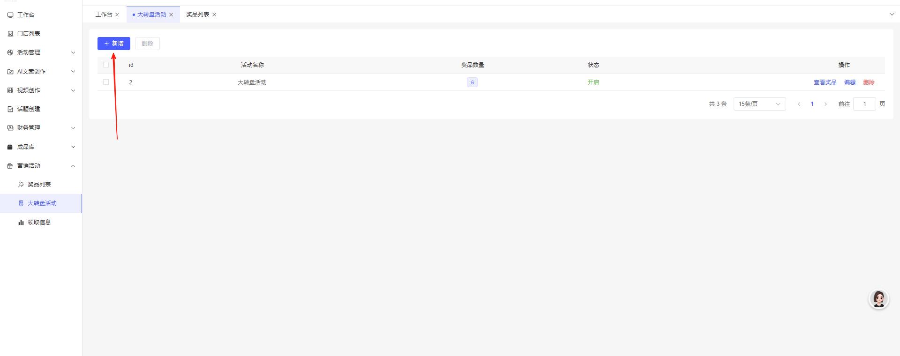
Task: Click the 话题创建 document icon
Action: tap(10, 109)
